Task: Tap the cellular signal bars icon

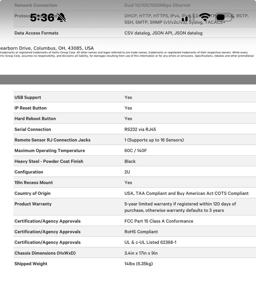Action: coord(188,18)
